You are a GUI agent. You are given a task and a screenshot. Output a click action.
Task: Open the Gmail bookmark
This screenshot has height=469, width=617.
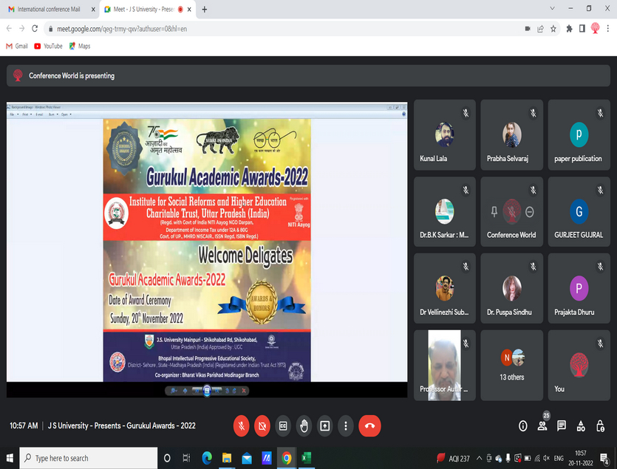[17, 46]
